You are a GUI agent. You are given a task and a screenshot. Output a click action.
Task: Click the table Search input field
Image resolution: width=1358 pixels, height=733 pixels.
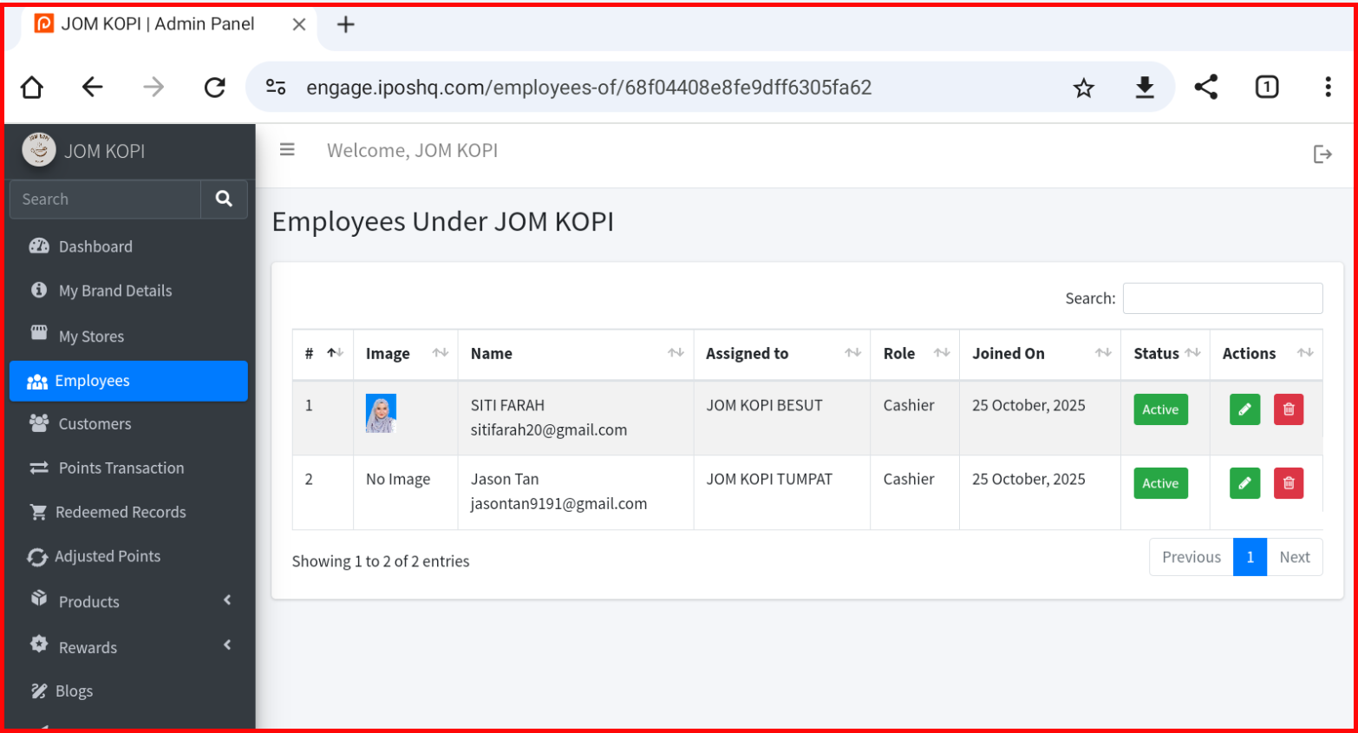[1222, 298]
